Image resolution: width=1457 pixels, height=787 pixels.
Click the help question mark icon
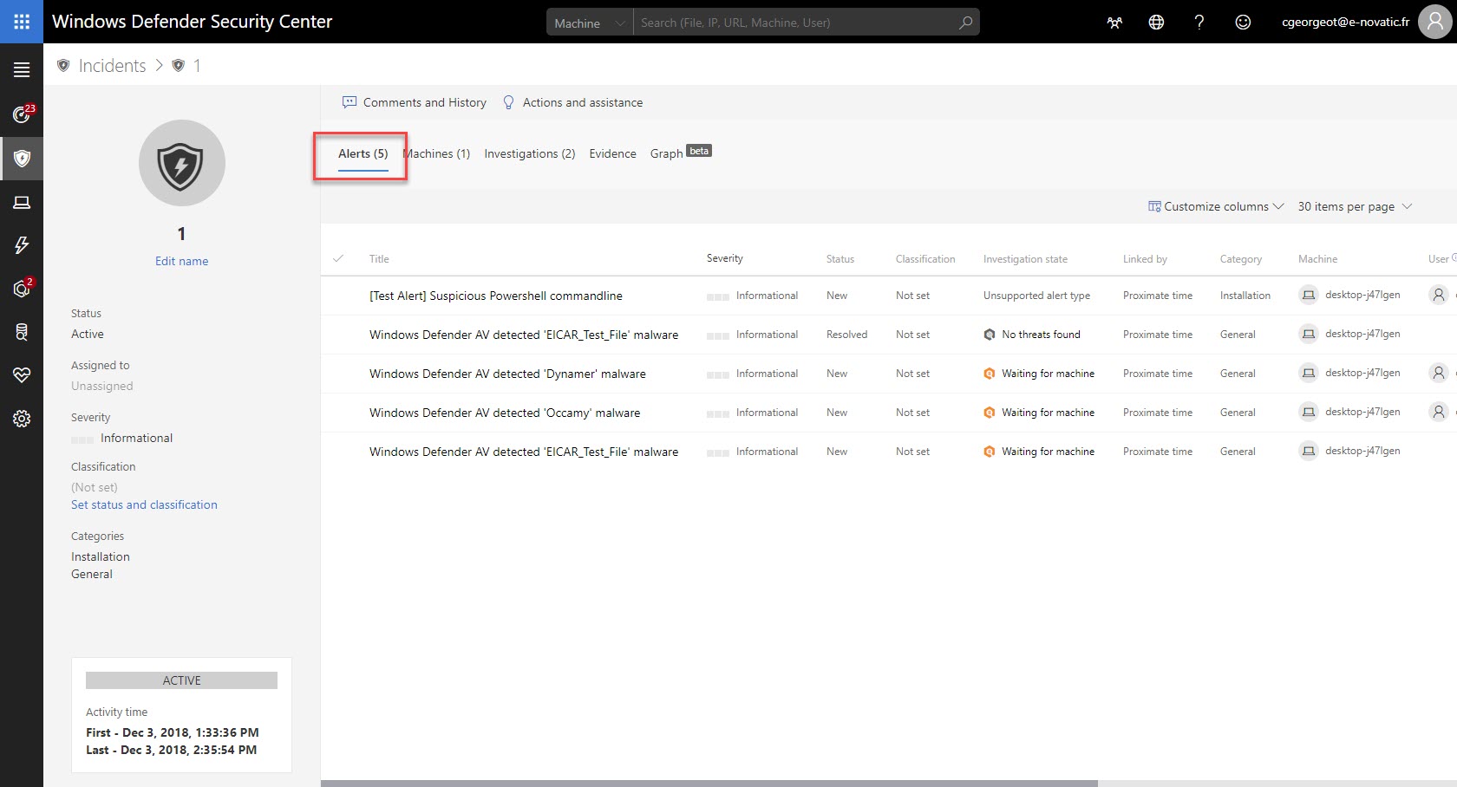click(x=1199, y=23)
